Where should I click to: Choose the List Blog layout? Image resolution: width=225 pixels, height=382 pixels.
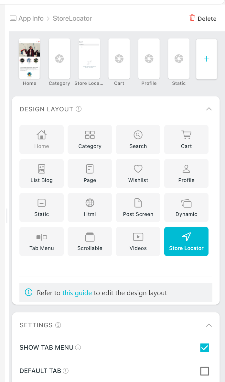[42, 174]
